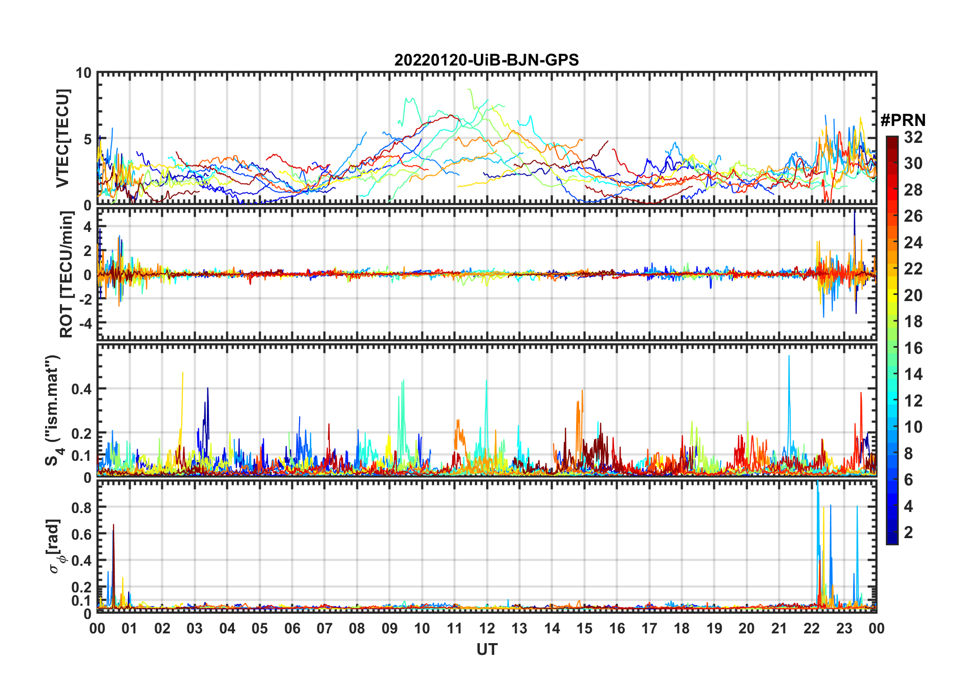
Task: Click the "12" hour tick on the UT axis
Action: [486, 629]
